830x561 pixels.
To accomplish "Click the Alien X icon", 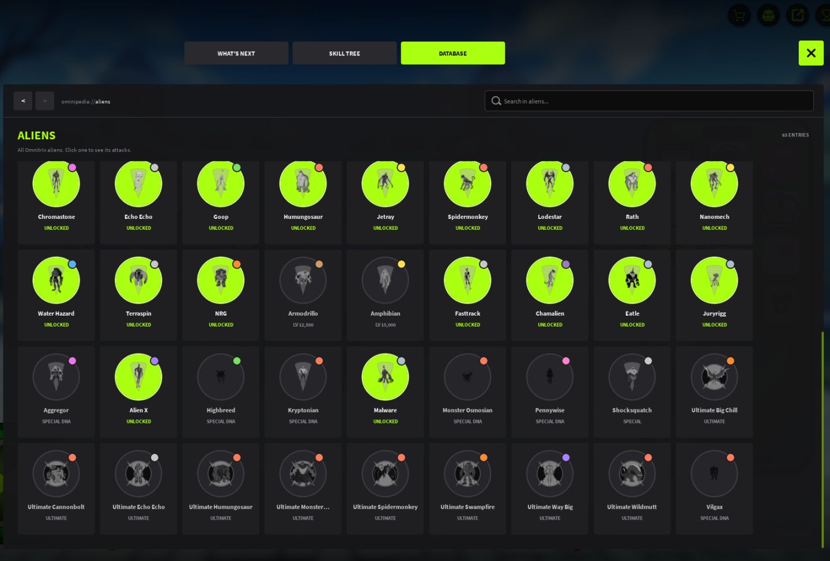I will coord(138,377).
